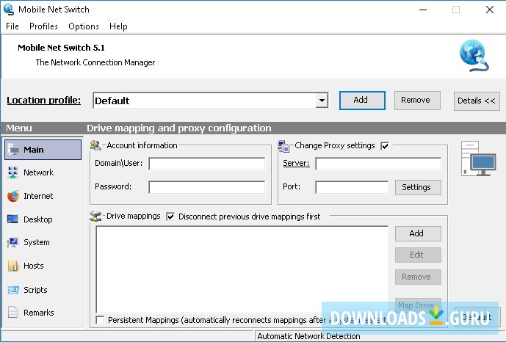Click the Account information users icon
This screenshot has height=342, width=506.
click(95, 145)
